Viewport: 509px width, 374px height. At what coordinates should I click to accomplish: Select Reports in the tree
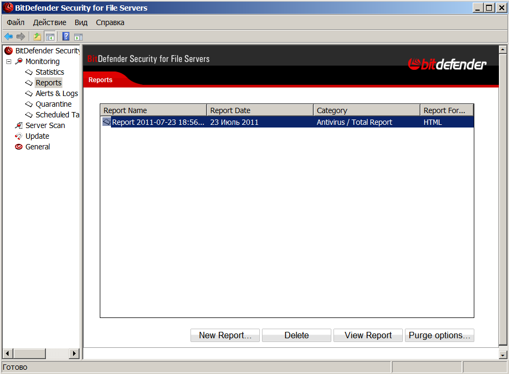point(49,83)
